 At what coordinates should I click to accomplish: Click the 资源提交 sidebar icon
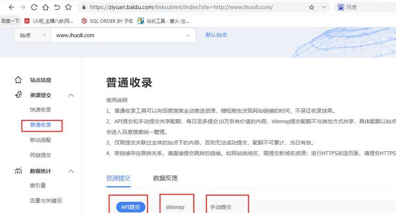18,95
